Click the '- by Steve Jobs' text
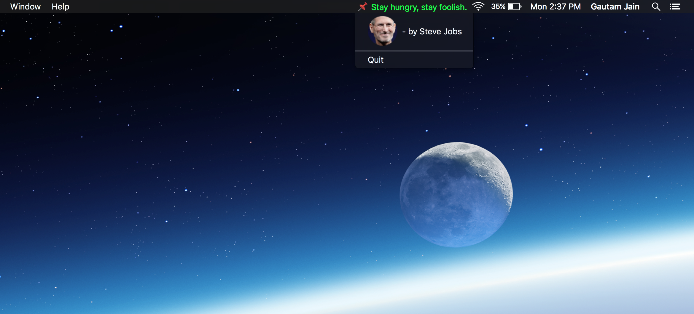Image resolution: width=694 pixels, height=314 pixels. [432, 31]
